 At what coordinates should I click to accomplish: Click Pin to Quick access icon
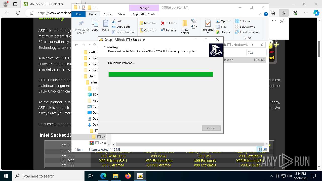(81, 27)
